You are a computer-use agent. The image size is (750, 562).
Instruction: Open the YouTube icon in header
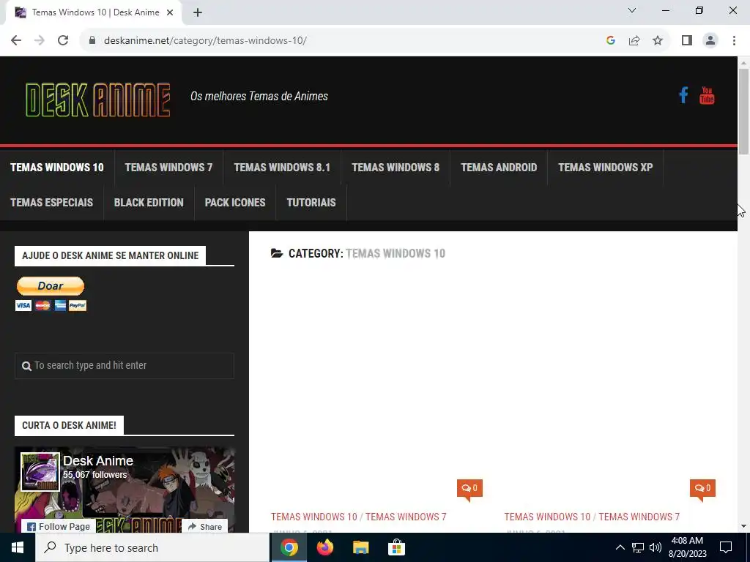pos(707,95)
